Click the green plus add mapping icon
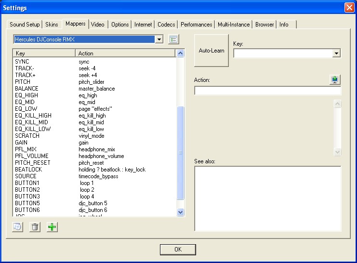This screenshot has width=357, height=263. 52,227
